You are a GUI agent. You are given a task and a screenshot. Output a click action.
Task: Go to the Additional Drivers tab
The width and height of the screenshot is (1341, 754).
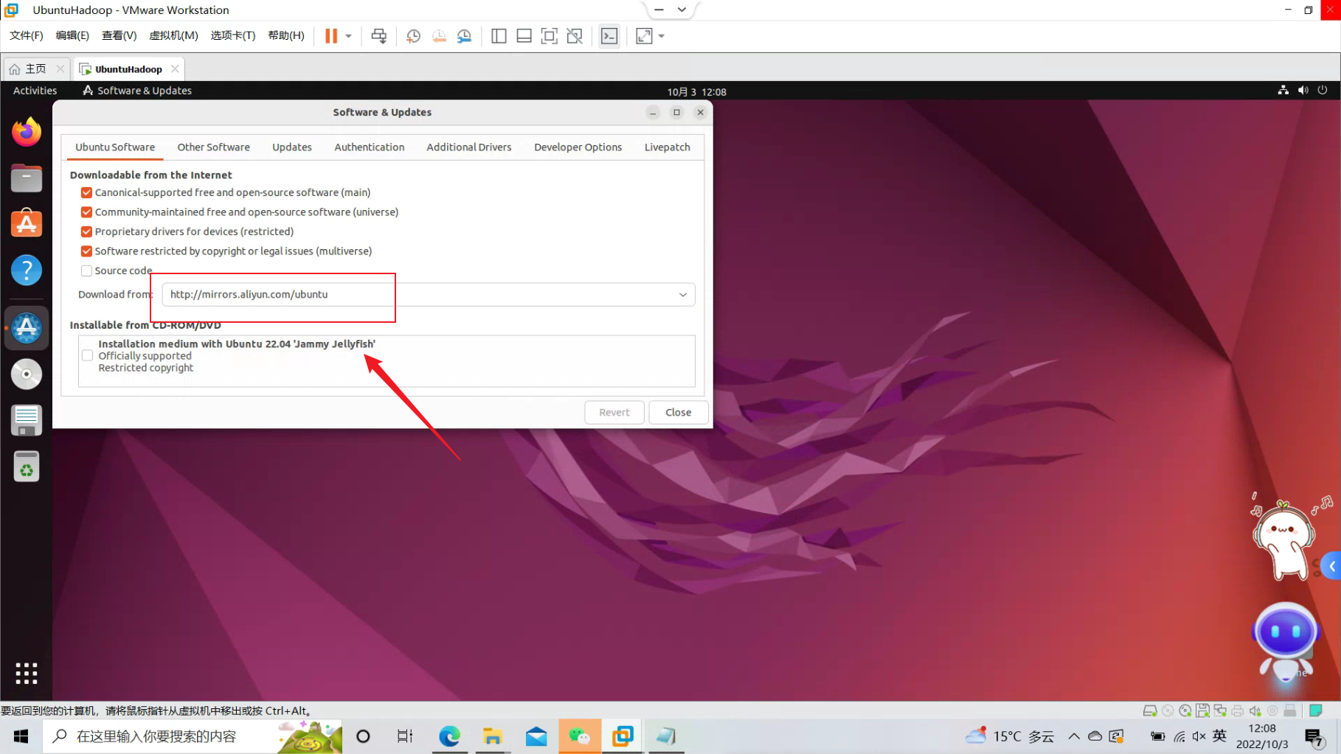tap(469, 147)
